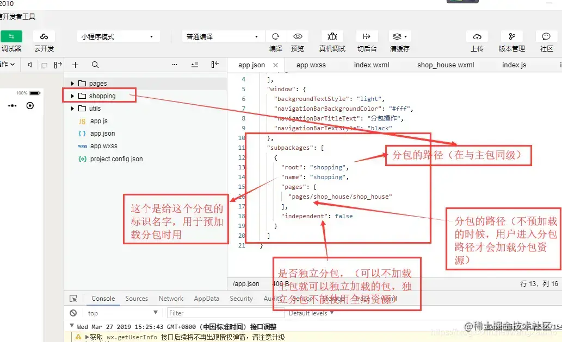
Task: Click the "subpackages" line in editor
Action: (x=295, y=148)
